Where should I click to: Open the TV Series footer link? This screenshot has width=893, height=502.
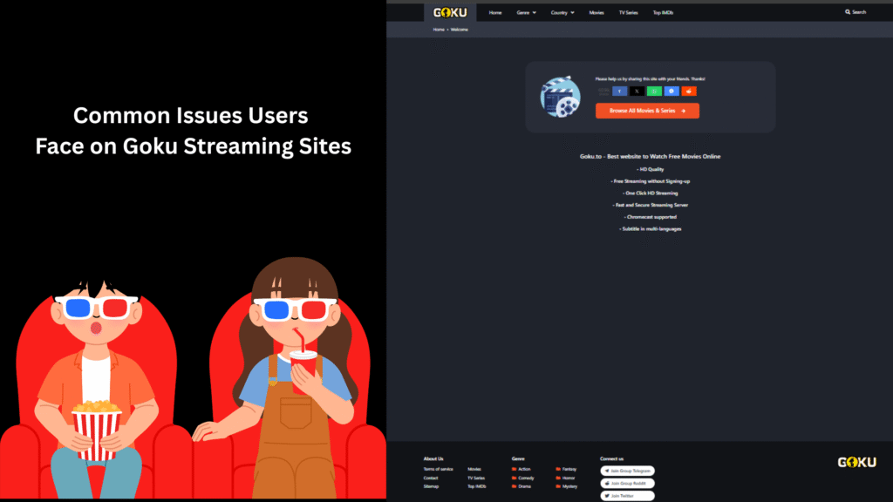(x=476, y=478)
